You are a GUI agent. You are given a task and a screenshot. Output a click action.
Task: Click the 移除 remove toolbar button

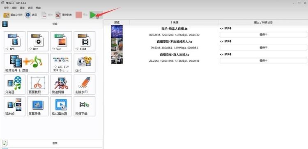[47, 15]
